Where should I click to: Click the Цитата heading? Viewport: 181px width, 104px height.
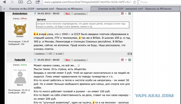pos(41,19)
